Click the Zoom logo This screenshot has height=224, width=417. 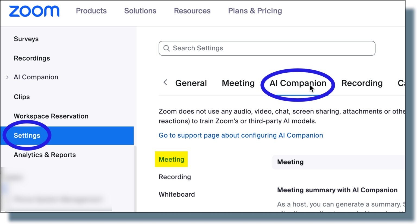pyautogui.click(x=34, y=11)
